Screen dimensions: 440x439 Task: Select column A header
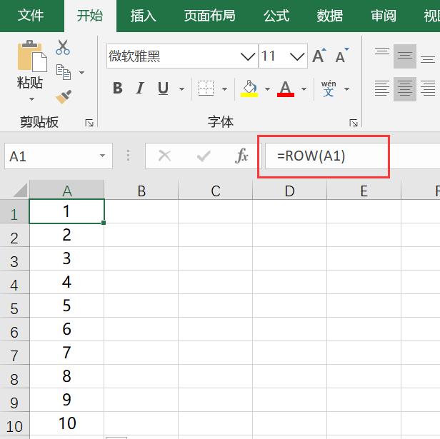coord(67,191)
